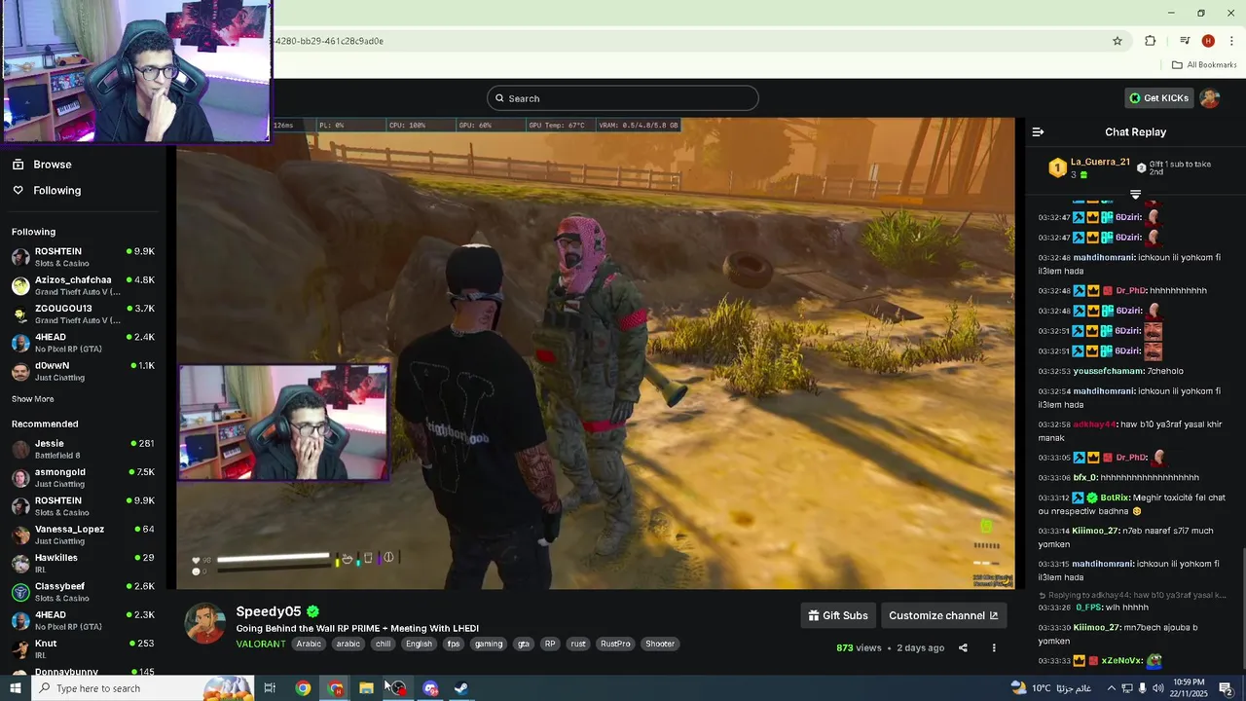
Task: Open Chrome three-dot menu
Action: (1231, 41)
